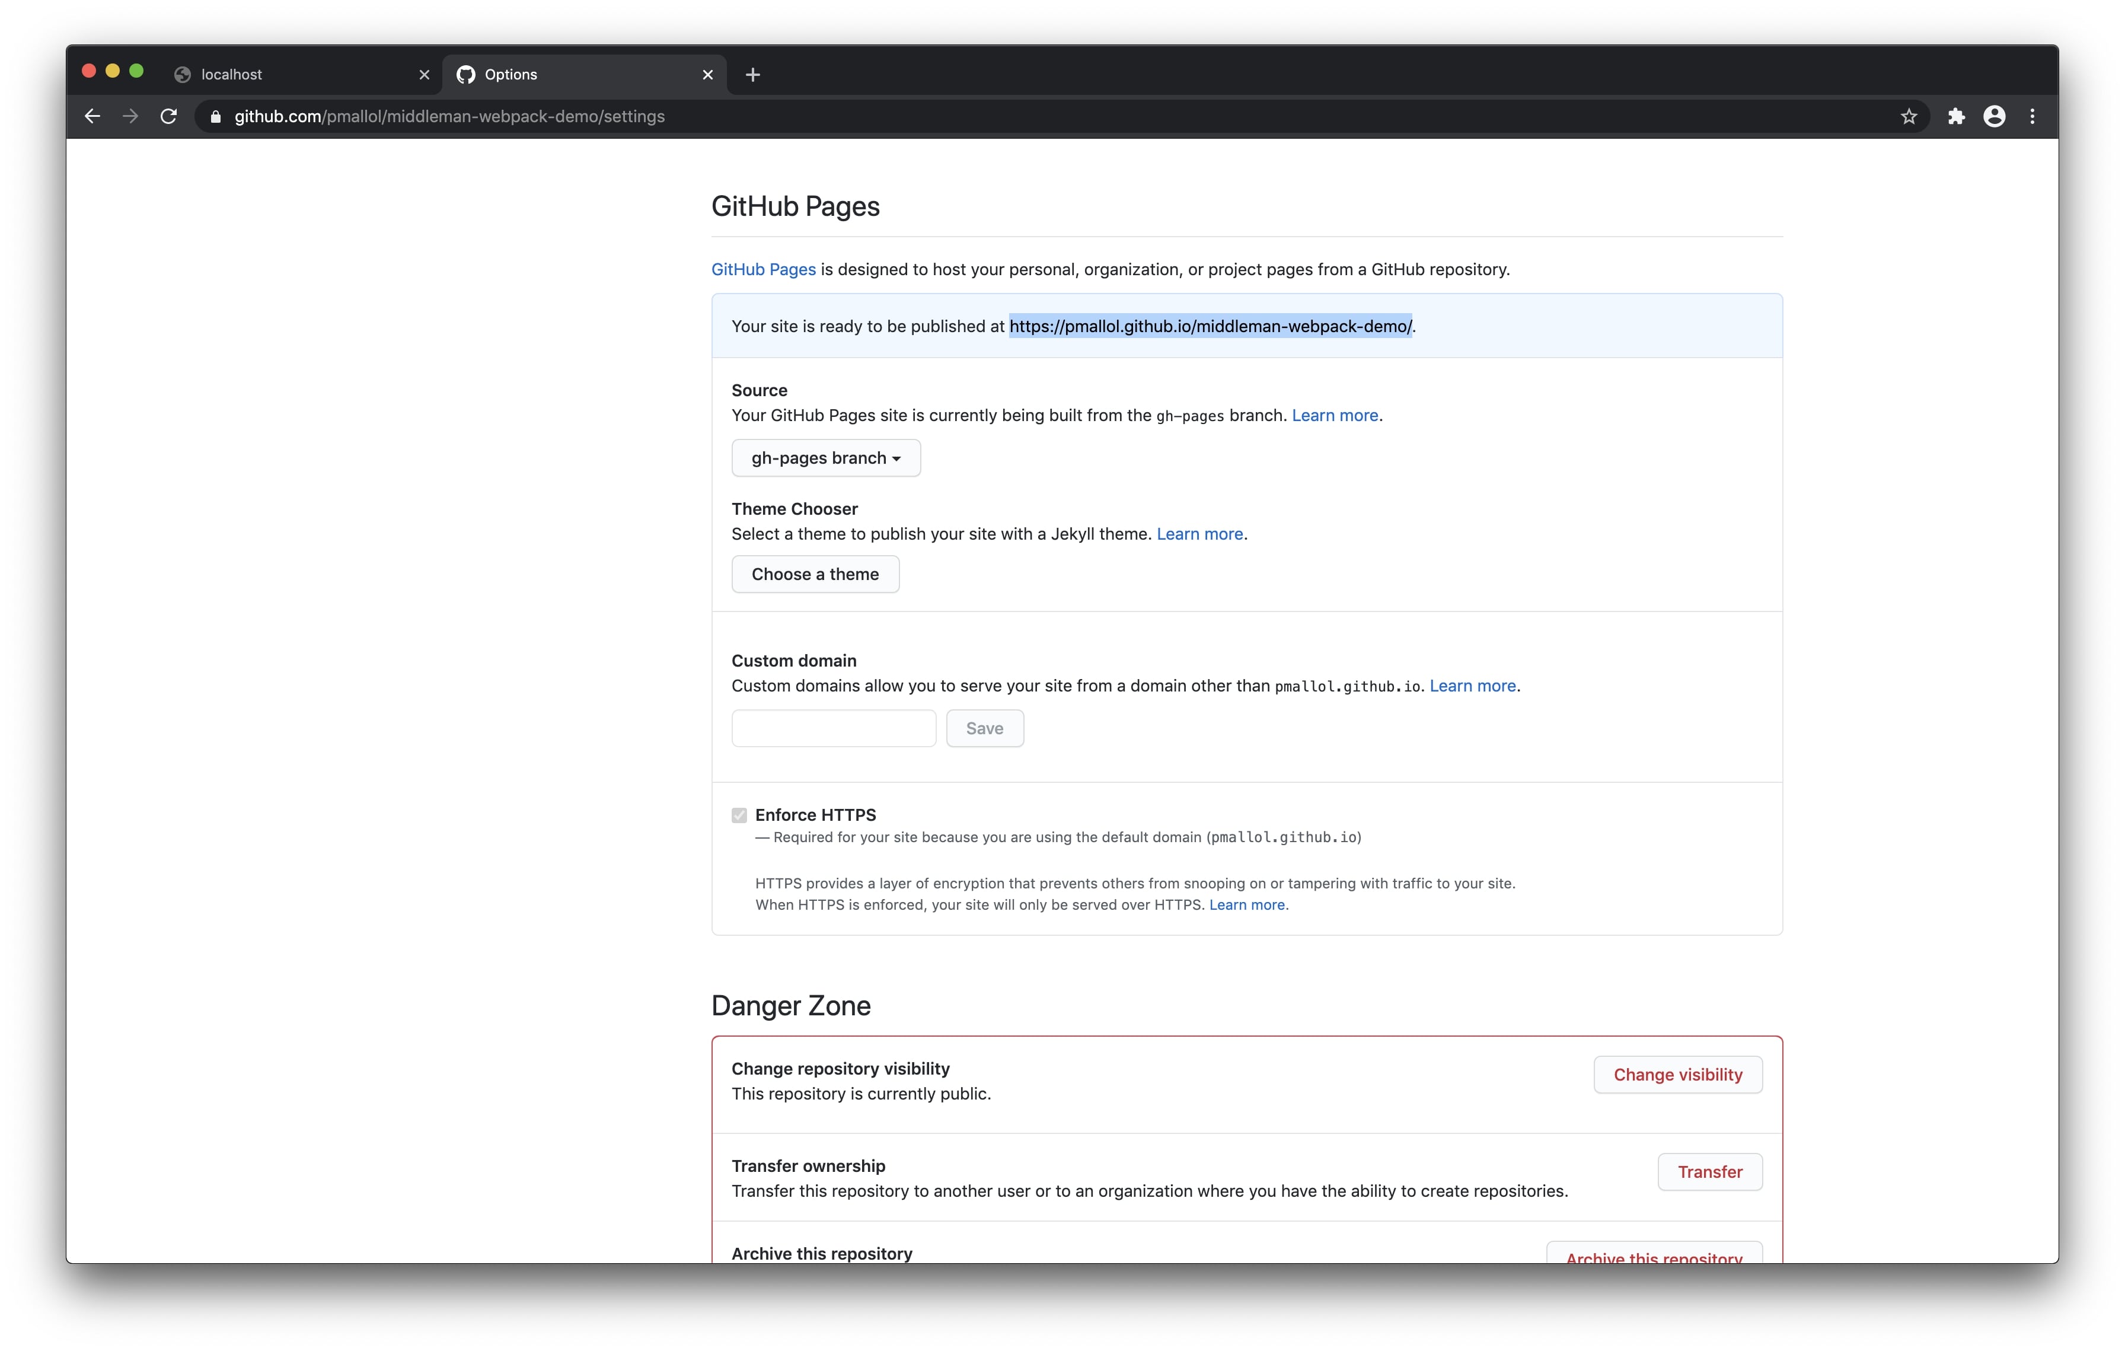2125x1351 pixels.
Task: Click the browser back arrow
Action: pos(92,116)
